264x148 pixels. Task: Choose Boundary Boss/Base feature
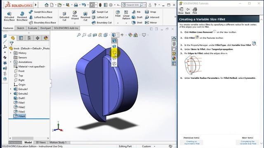tap(42, 23)
